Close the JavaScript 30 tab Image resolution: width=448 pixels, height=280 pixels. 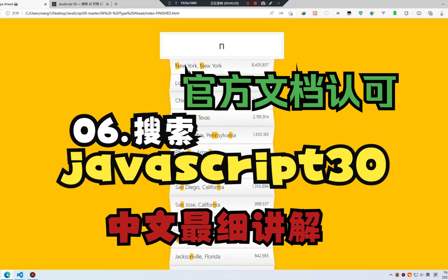107,4
